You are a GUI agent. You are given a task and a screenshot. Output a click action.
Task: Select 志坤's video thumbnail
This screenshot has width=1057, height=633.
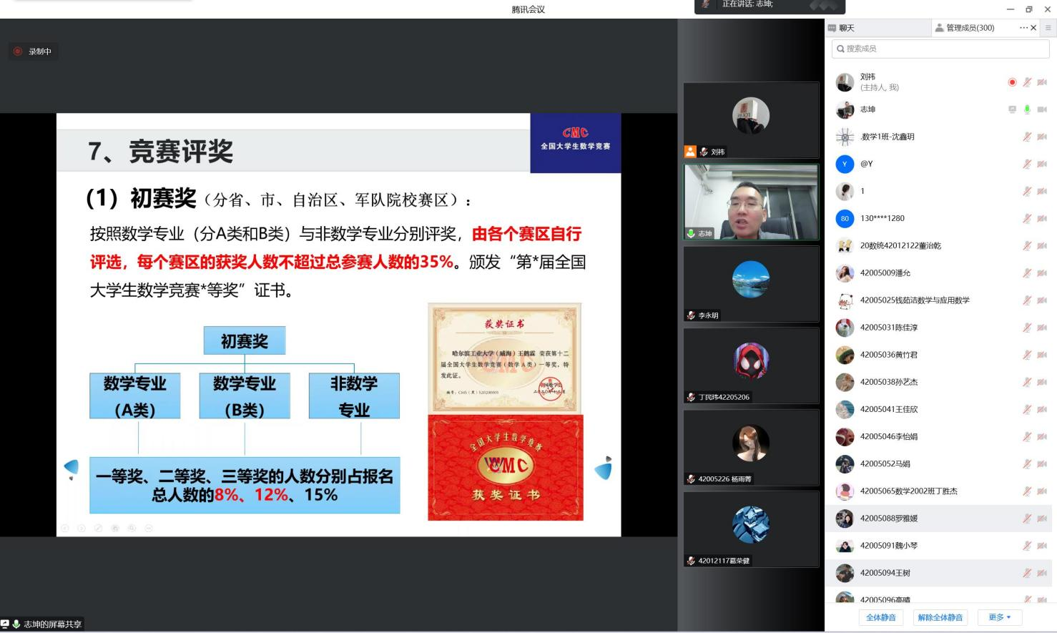pyautogui.click(x=751, y=202)
